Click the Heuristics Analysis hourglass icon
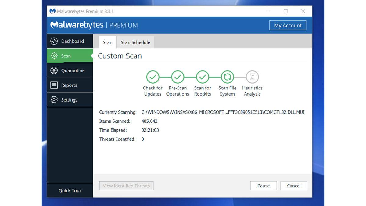The image size is (366, 206). pos(252,77)
